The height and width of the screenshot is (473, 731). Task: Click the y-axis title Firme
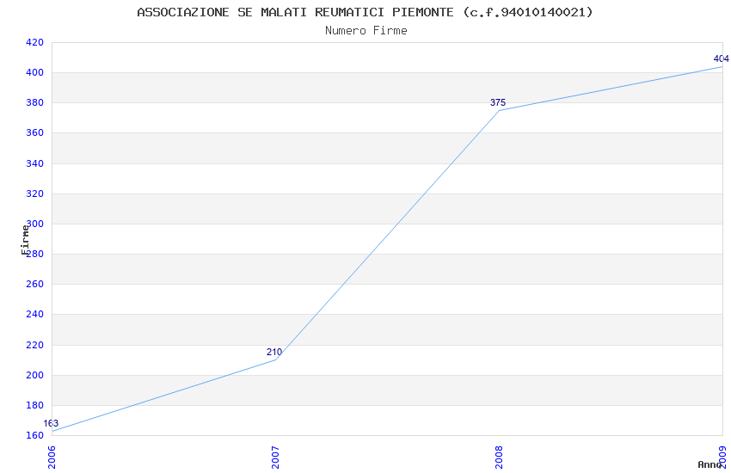point(25,240)
